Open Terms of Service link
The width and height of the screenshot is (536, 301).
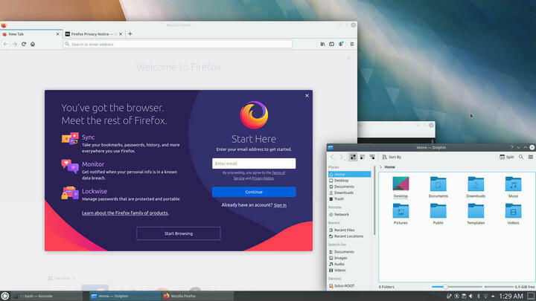[x=259, y=175]
